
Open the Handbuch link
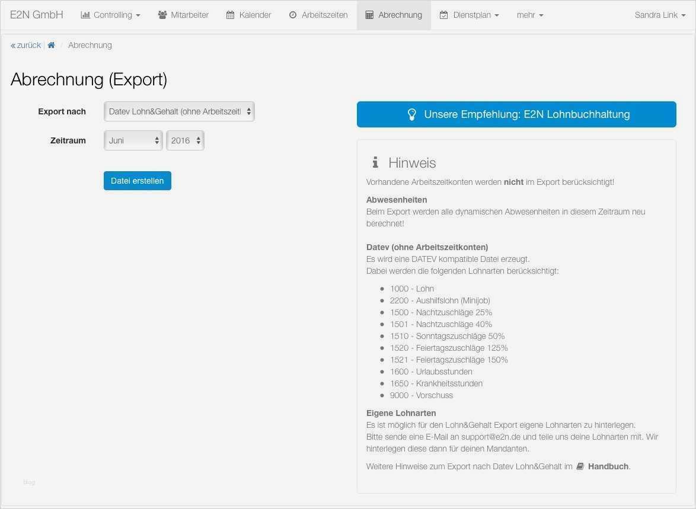608,466
